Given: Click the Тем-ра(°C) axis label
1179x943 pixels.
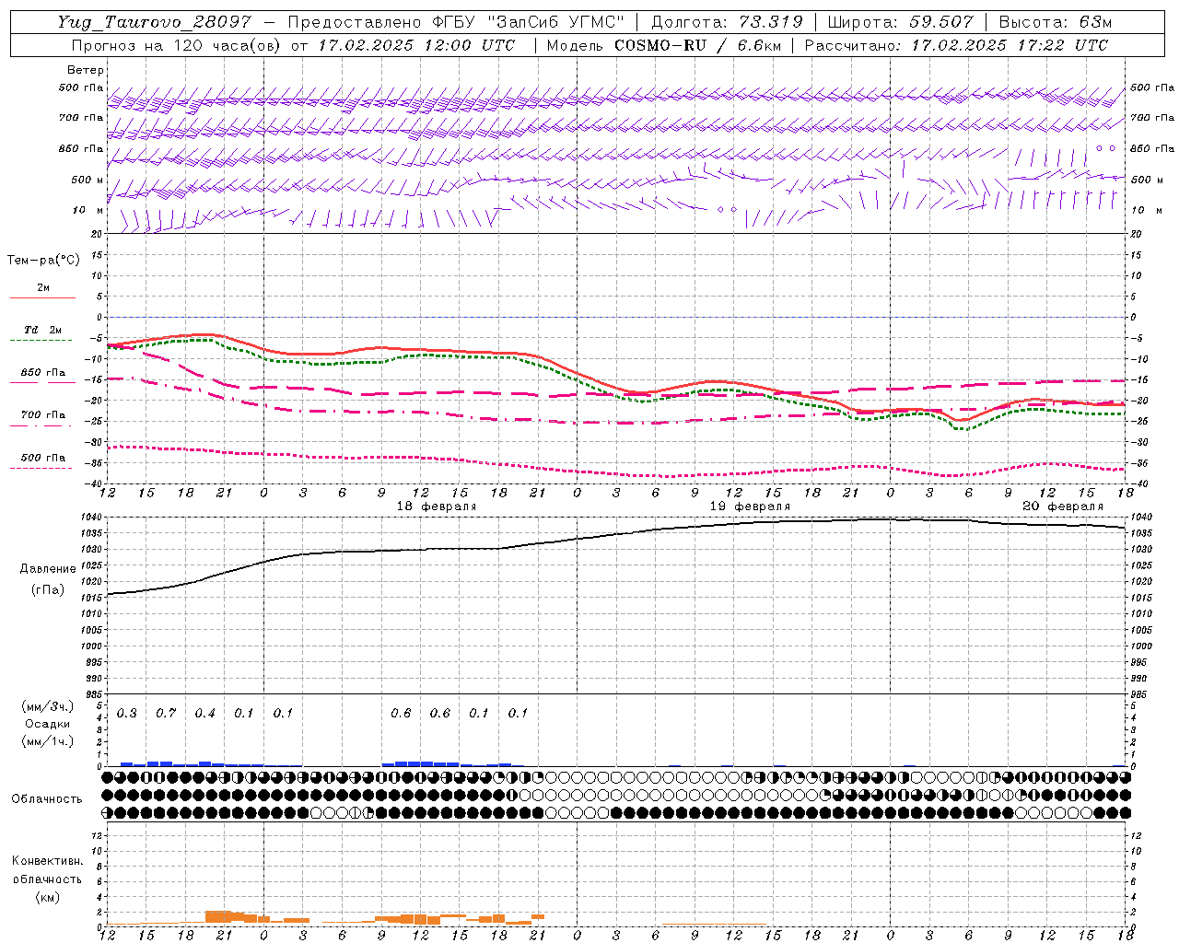Looking at the screenshot, I should [x=43, y=261].
